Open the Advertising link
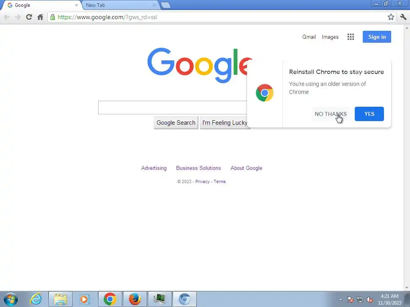The height and width of the screenshot is (307, 410). pyautogui.click(x=154, y=168)
